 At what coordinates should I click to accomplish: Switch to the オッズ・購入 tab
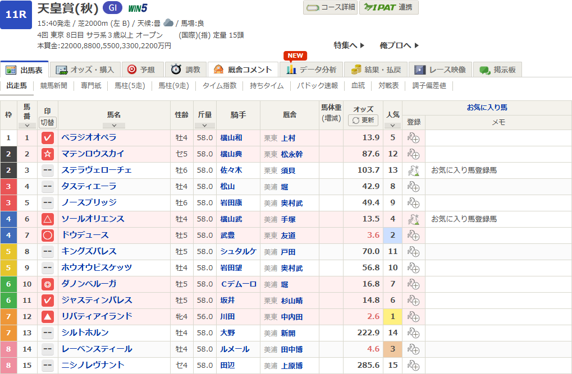point(86,70)
